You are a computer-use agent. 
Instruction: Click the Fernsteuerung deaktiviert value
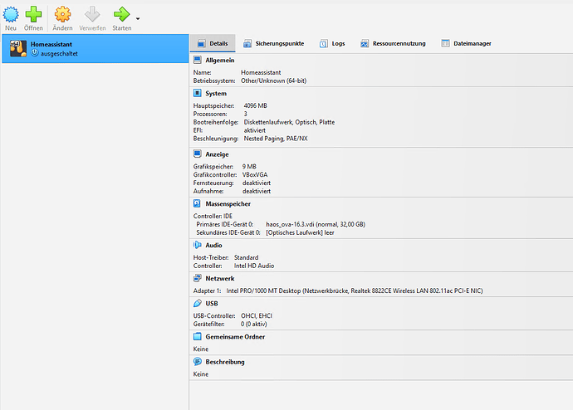[x=256, y=183]
